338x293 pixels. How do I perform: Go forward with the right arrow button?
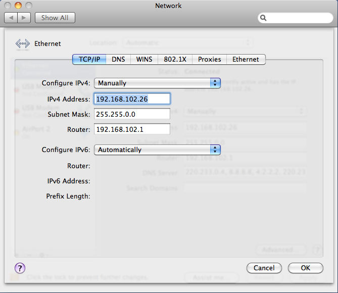click(x=24, y=18)
